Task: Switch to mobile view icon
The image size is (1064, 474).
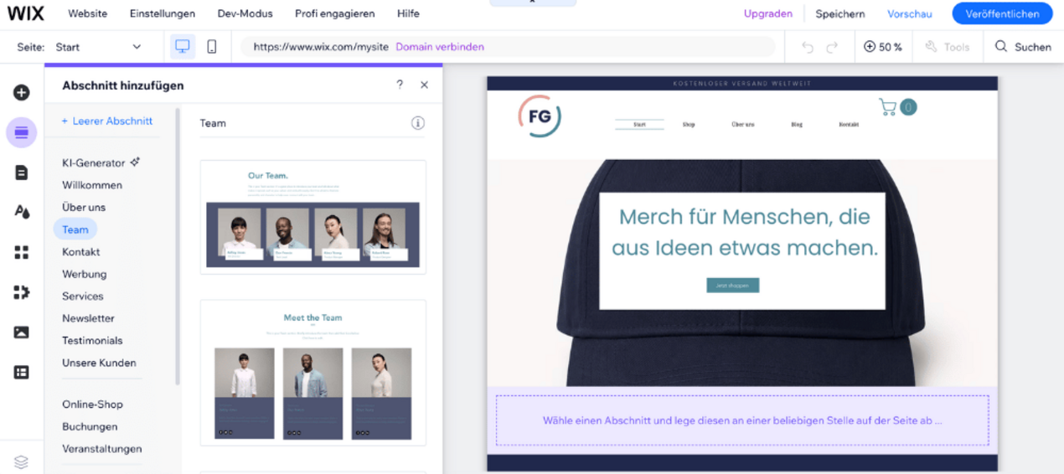Action: 212,47
